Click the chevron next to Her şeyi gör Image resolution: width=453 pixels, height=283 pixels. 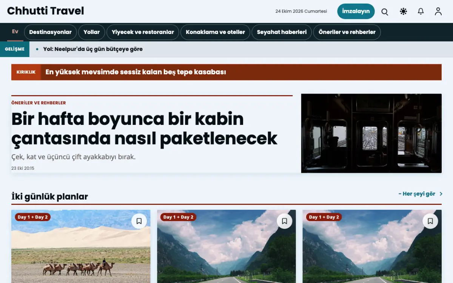(x=441, y=194)
